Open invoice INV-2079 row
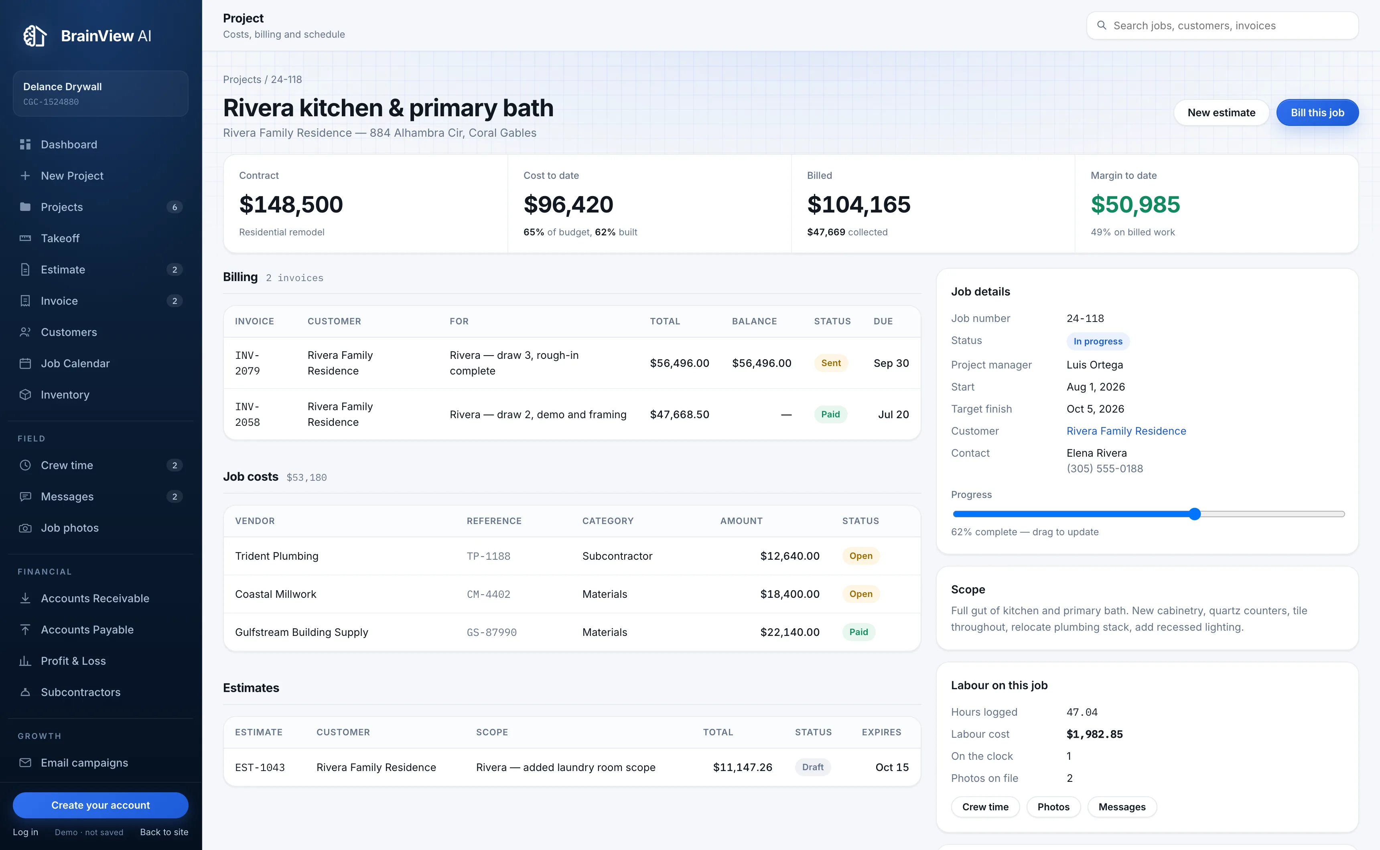Screen dimensions: 1380x850 (571, 363)
